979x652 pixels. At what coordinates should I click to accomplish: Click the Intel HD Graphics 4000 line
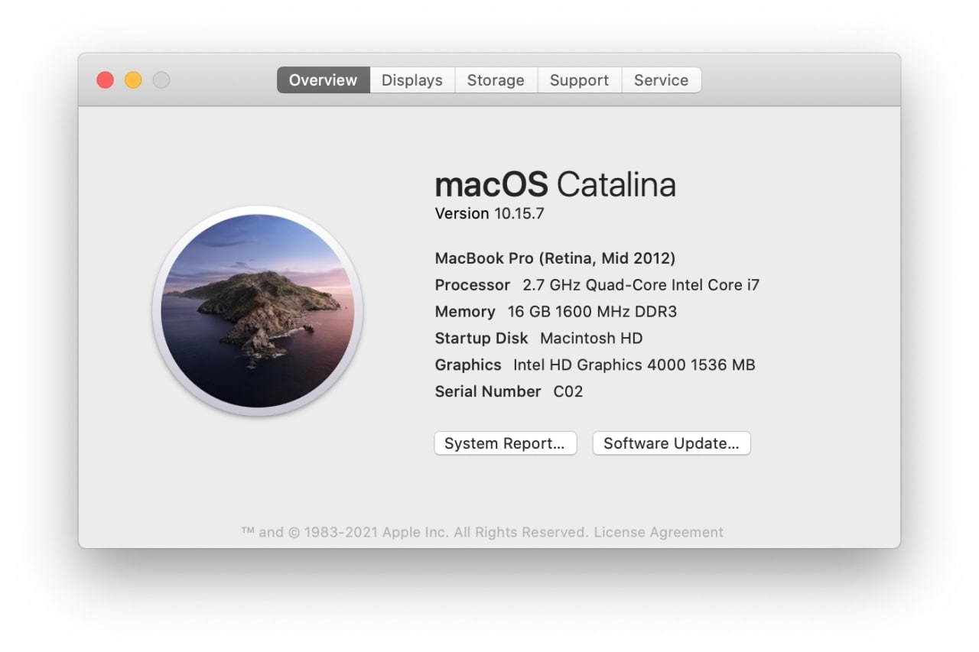(595, 365)
